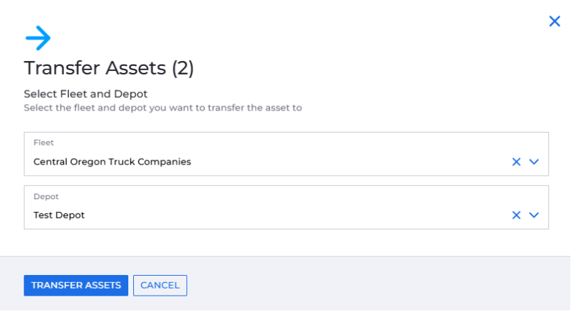Click the small 'Fleet' field label
Viewport: 576px width, 314px height.
43,142
